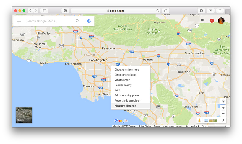Screen dimensions: 242x144
Task: Click the search magnifier icon
Action: pos(77,21)
